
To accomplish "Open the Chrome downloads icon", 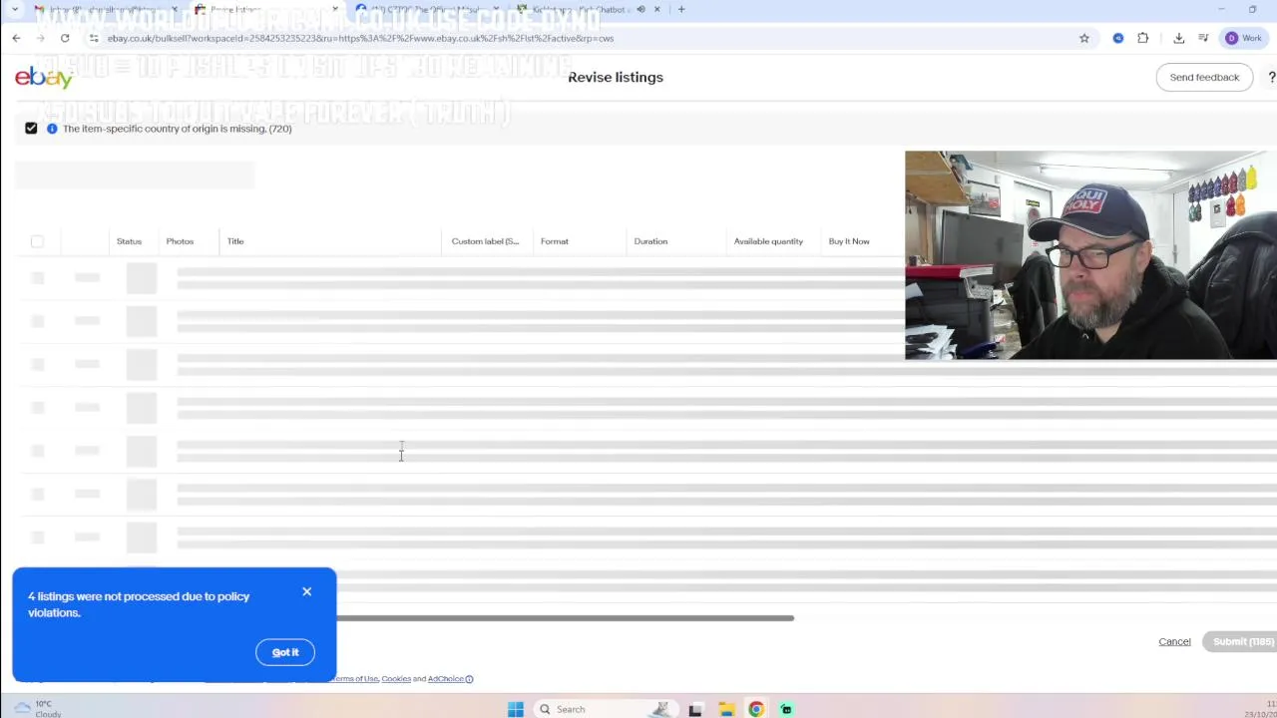I will [x=1179, y=38].
